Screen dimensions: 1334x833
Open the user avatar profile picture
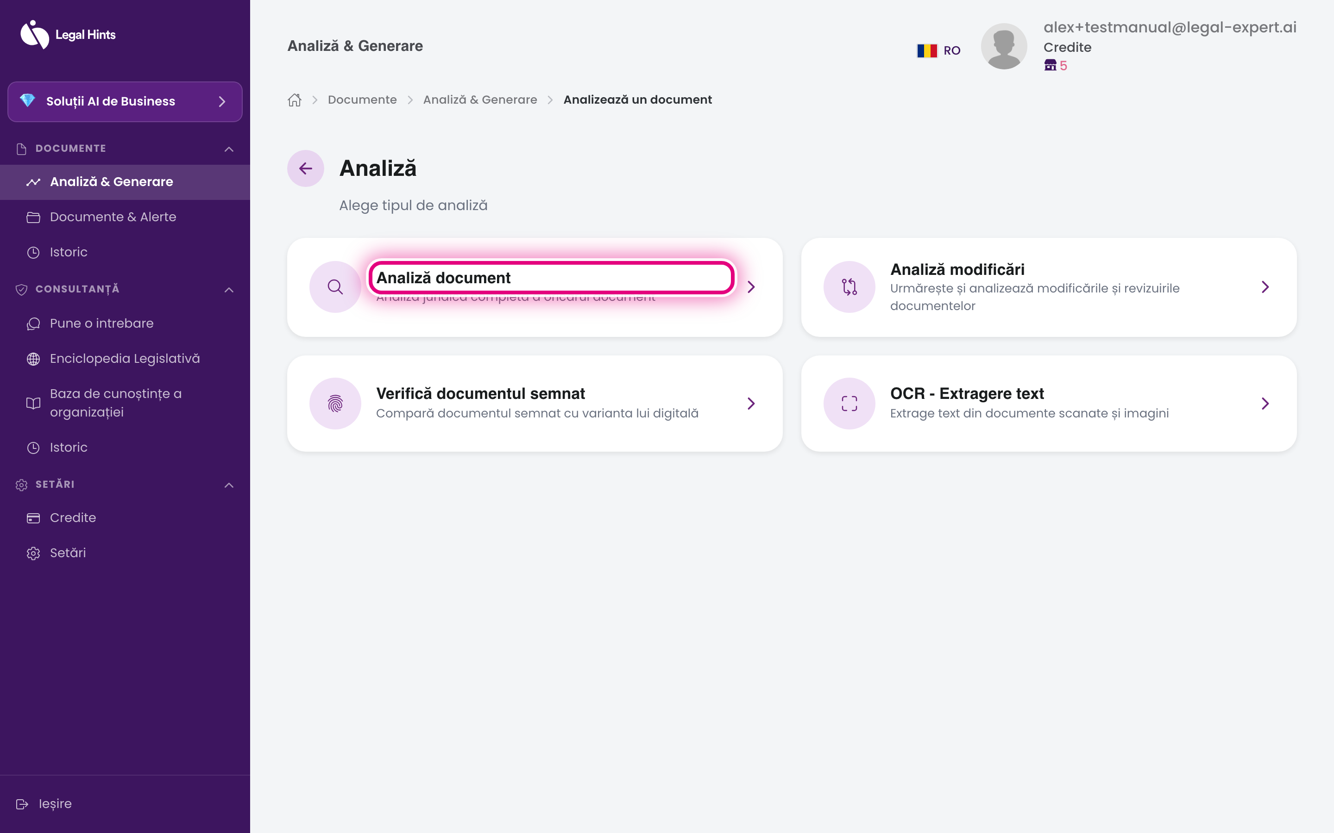tap(1004, 46)
